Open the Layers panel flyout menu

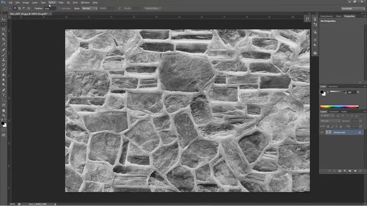pyautogui.click(x=364, y=112)
